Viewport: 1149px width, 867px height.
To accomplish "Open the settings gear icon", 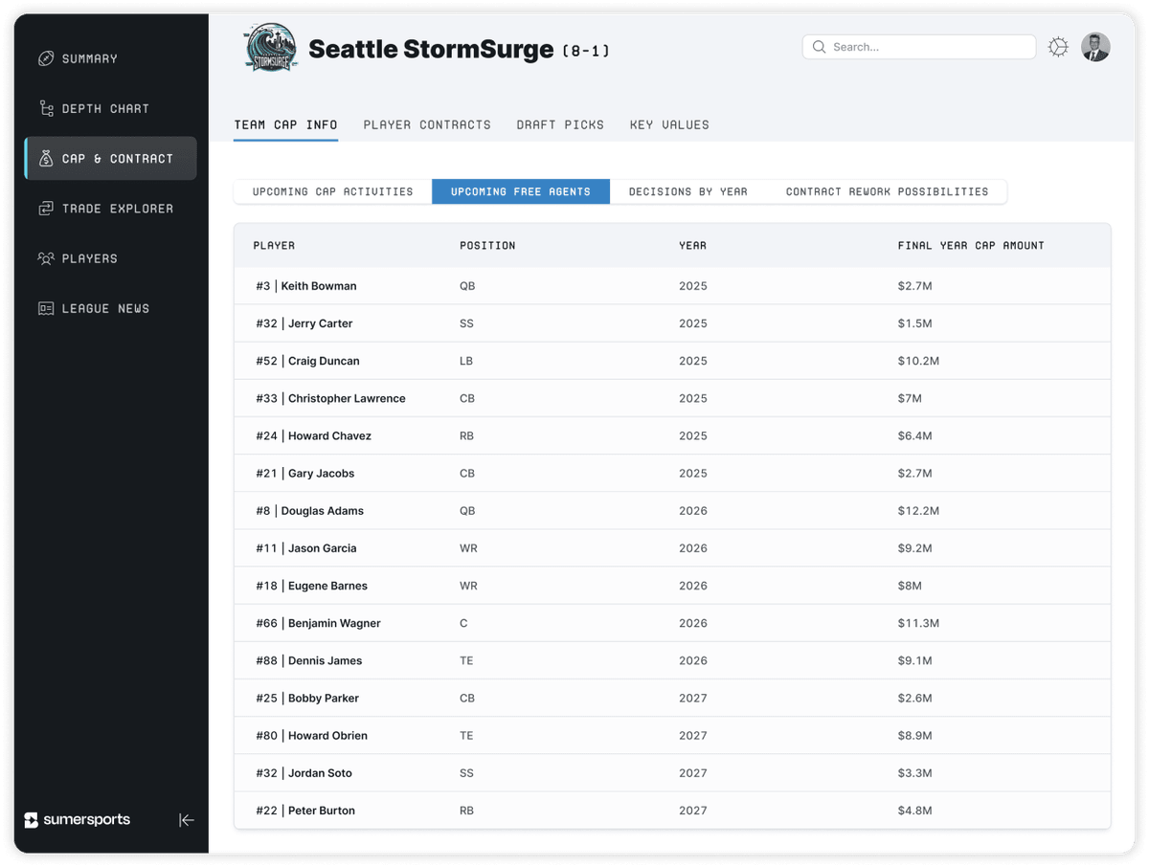I will (1058, 46).
